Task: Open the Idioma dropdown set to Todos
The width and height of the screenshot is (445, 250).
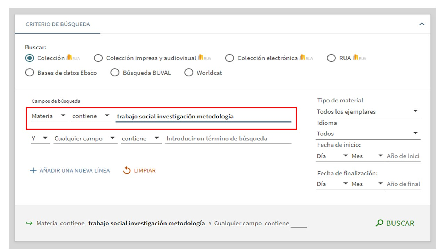Action: (x=368, y=134)
